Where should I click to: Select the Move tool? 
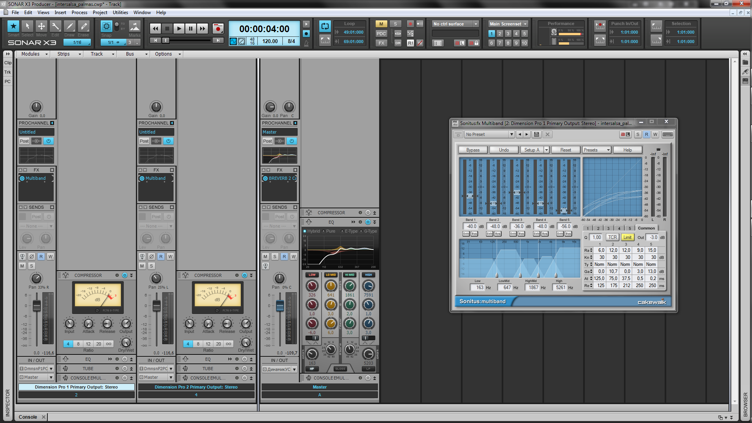click(41, 27)
